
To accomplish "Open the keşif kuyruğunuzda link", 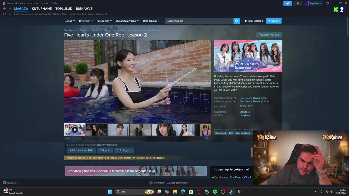I will tap(107, 145).
